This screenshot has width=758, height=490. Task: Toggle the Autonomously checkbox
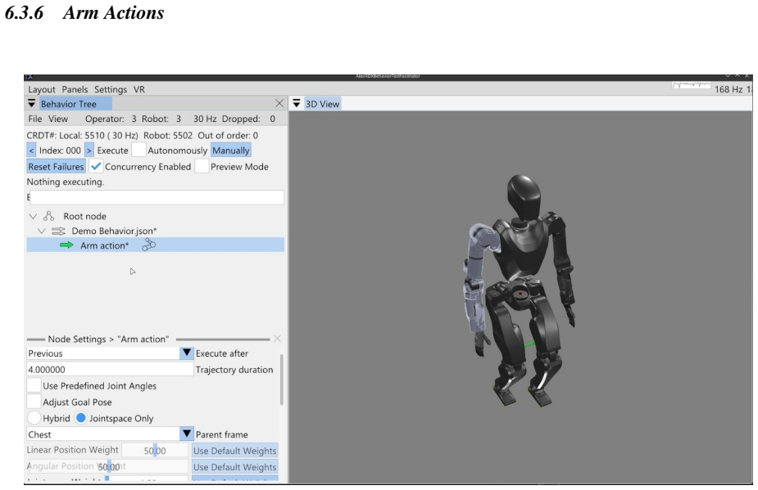point(138,151)
